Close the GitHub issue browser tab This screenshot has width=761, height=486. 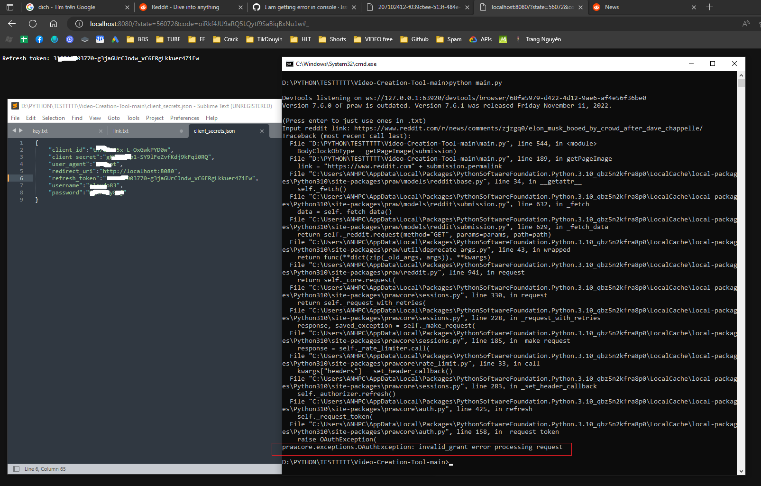point(354,7)
